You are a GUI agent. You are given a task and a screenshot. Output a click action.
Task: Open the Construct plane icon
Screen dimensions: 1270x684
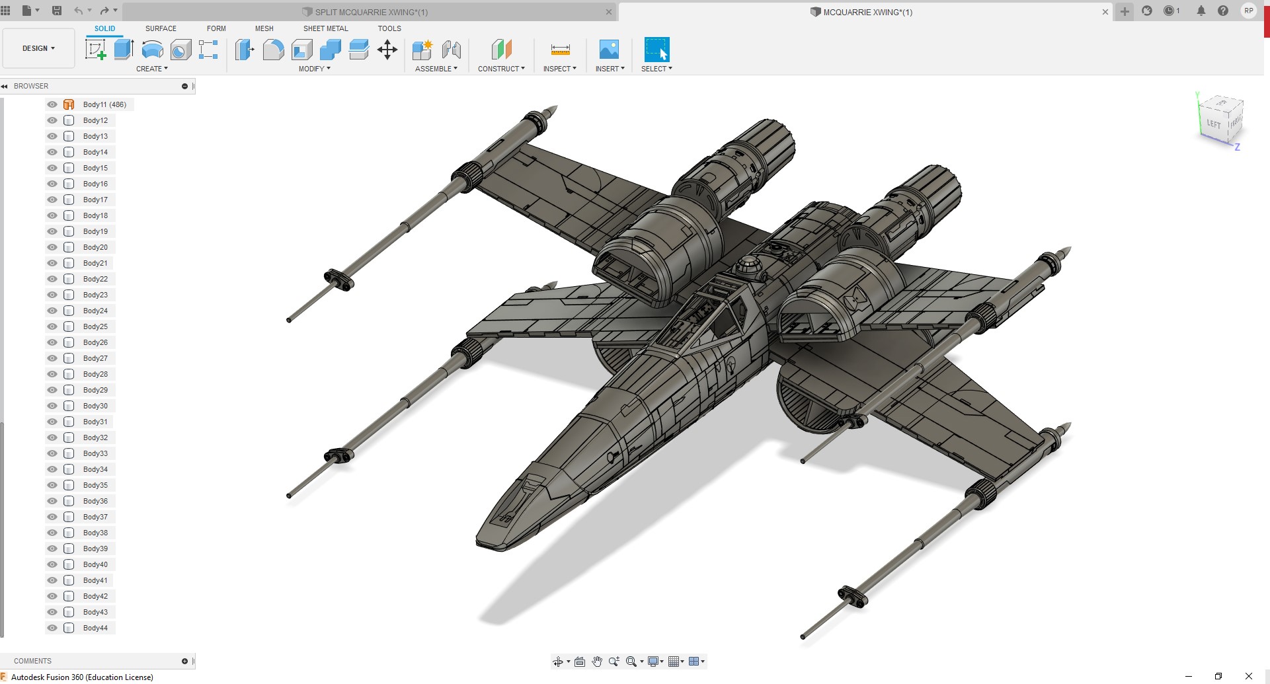502,50
